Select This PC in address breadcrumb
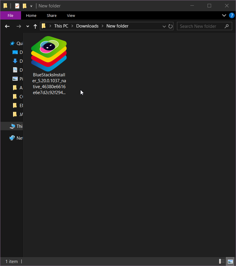This screenshot has height=266, width=236. click(x=61, y=26)
